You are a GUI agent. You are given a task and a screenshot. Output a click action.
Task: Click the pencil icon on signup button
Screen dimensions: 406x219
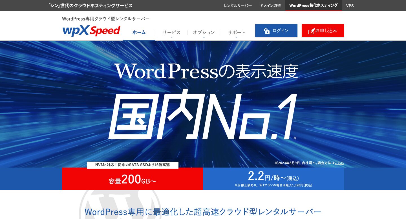tap(312, 31)
